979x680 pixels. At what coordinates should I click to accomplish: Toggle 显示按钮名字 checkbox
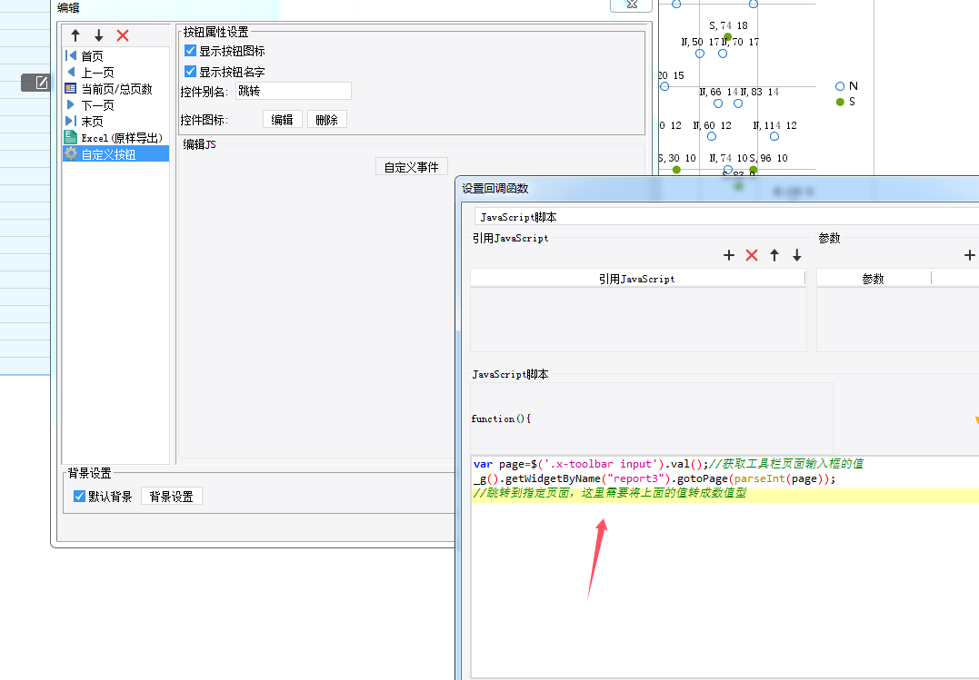[x=190, y=71]
